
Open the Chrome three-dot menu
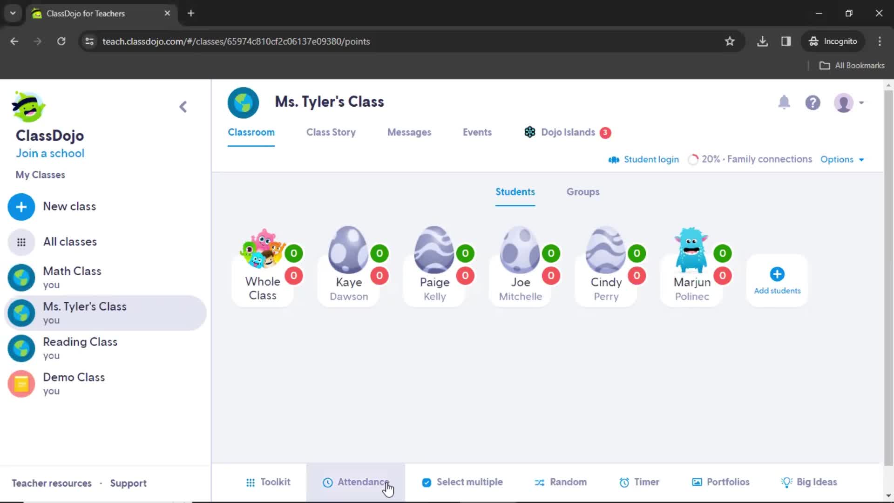point(880,41)
